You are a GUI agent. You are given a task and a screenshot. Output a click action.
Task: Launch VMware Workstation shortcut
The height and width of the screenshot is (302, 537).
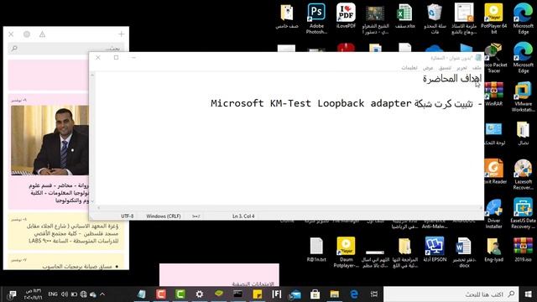click(x=523, y=97)
